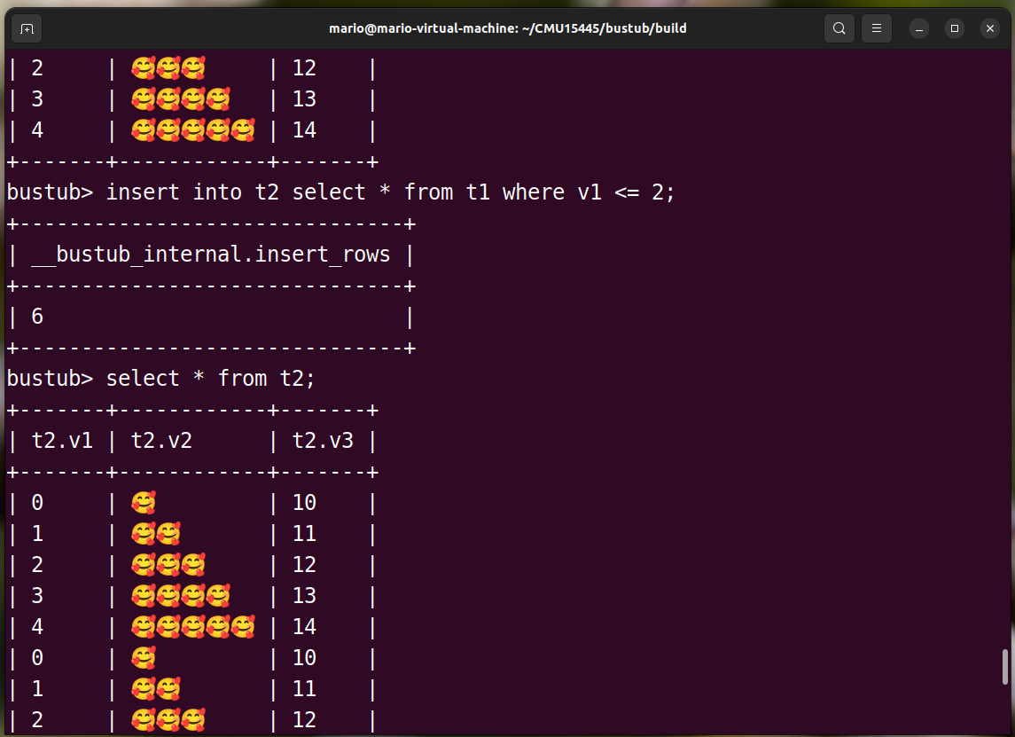Screen dimensions: 1015x737
Task: Open the terminal search tool
Action: (839, 28)
